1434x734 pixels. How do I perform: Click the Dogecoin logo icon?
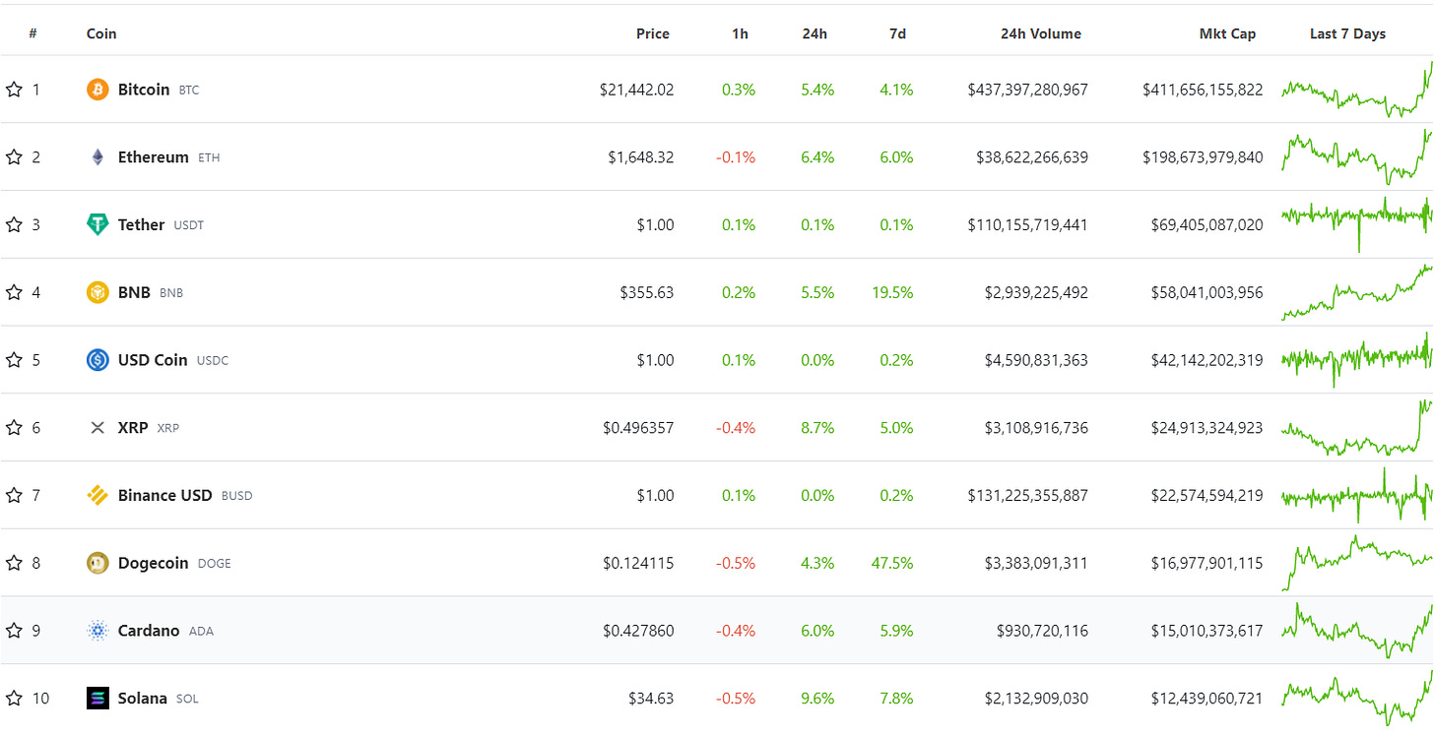coord(98,563)
